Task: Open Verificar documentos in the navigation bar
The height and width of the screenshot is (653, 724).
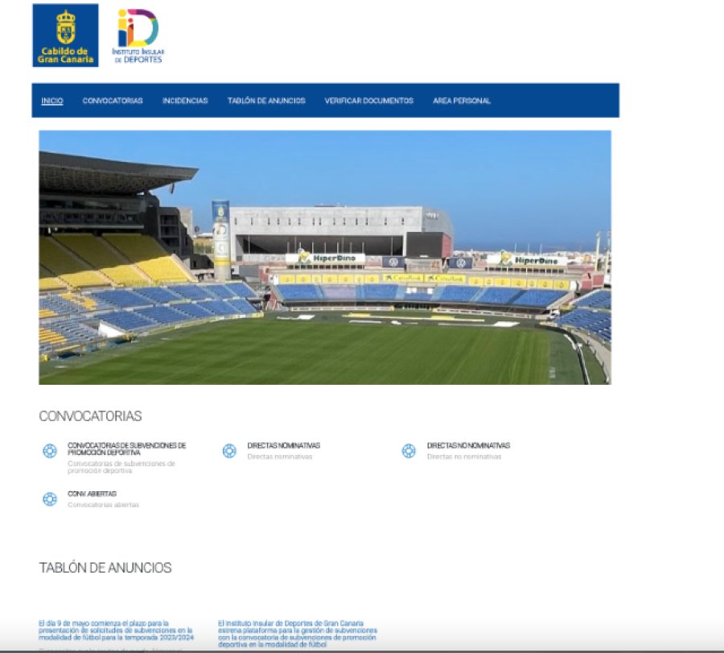Action: pos(369,101)
